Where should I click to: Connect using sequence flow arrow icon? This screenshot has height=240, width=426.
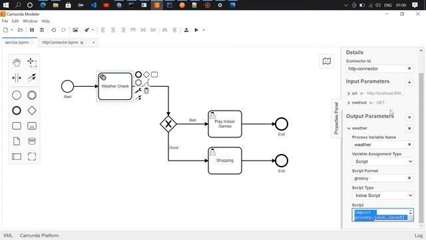pos(138,98)
